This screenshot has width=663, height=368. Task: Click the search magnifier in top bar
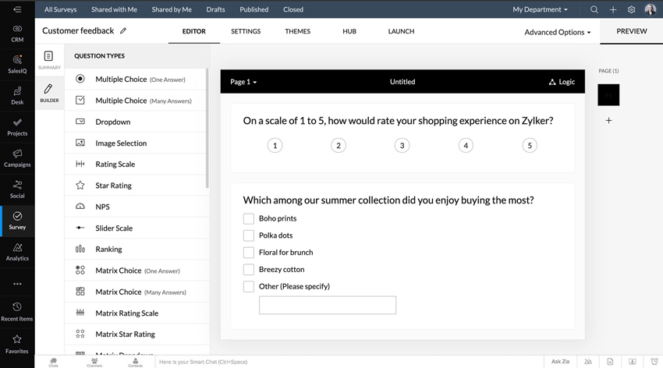594,10
